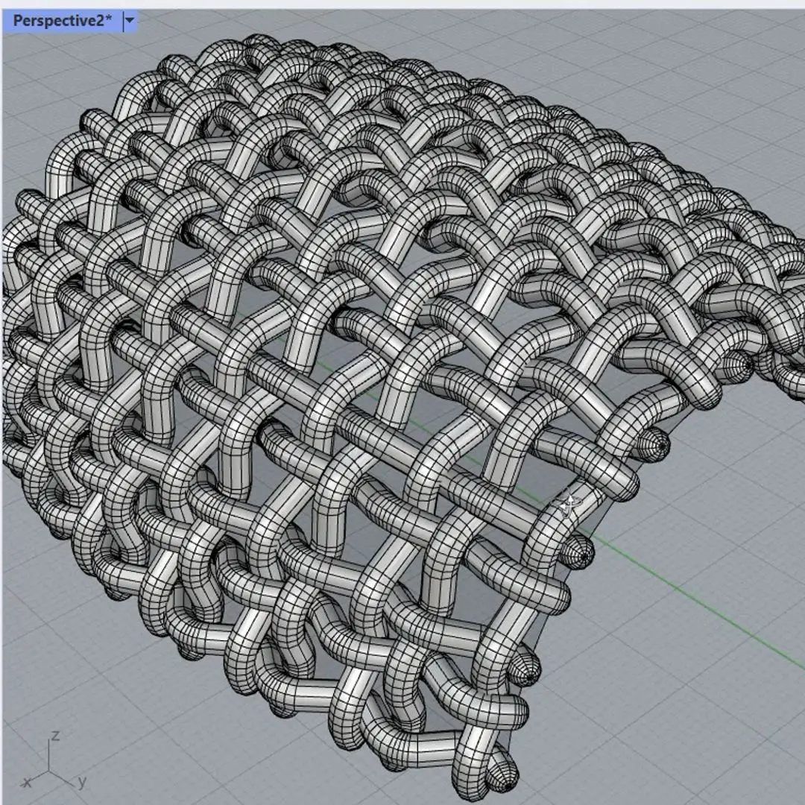
Task: Click the star-shaped cursor marker on the mesh
Action: [x=570, y=505]
